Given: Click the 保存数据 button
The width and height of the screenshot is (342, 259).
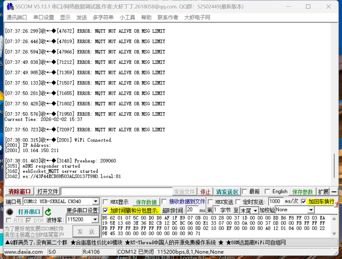Looking at the screenshot, I should [x=146, y=202].
